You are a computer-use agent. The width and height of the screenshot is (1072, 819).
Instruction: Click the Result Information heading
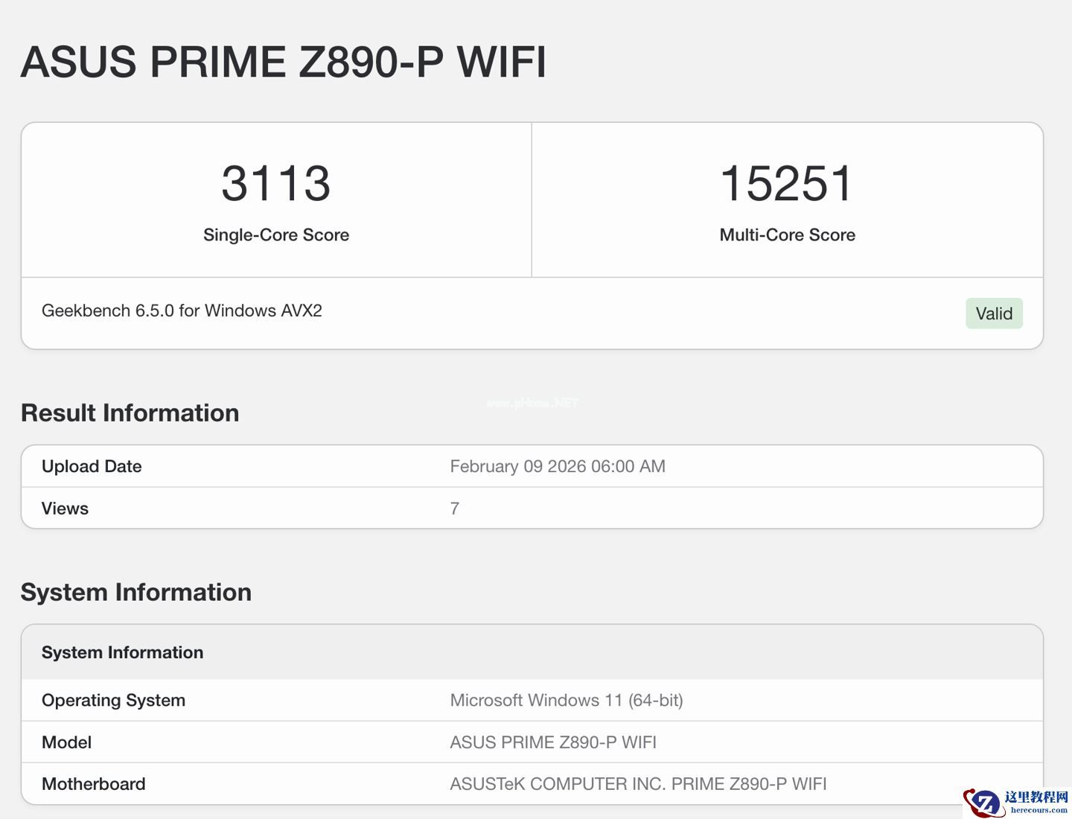pos(130,413)
